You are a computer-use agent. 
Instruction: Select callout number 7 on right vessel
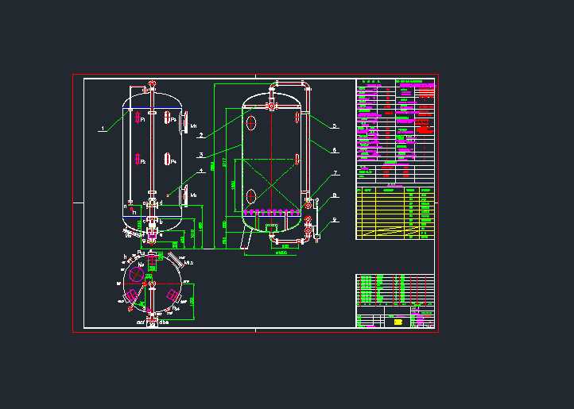point(335,173)
